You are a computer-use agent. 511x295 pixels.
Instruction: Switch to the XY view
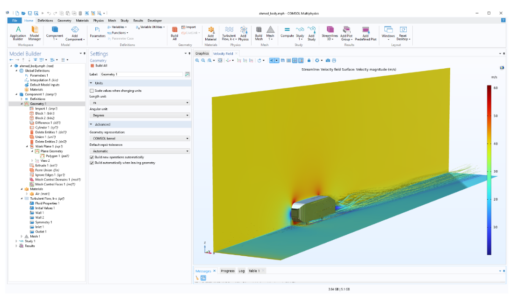pos(239,60)
